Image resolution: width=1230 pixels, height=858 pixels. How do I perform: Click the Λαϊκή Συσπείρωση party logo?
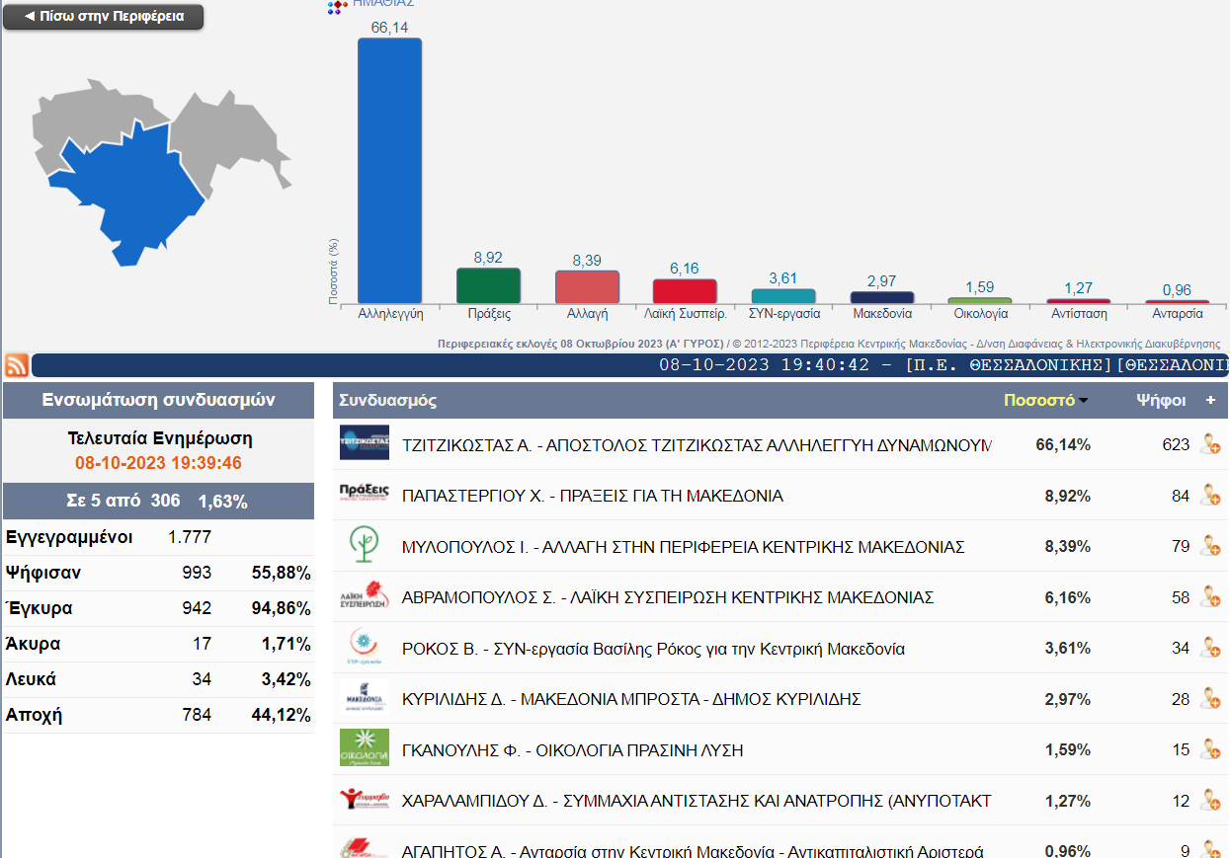(x=364, y=597)
